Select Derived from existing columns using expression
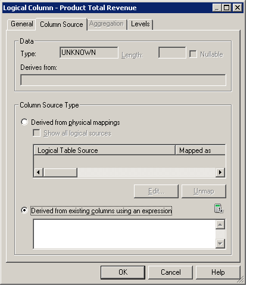 tap(24, 210)
